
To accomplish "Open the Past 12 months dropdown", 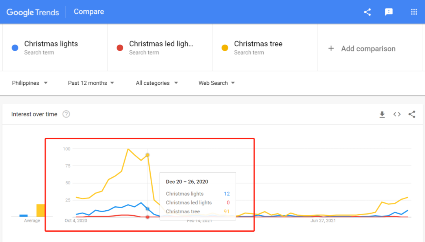I will (x=91, y=83).
